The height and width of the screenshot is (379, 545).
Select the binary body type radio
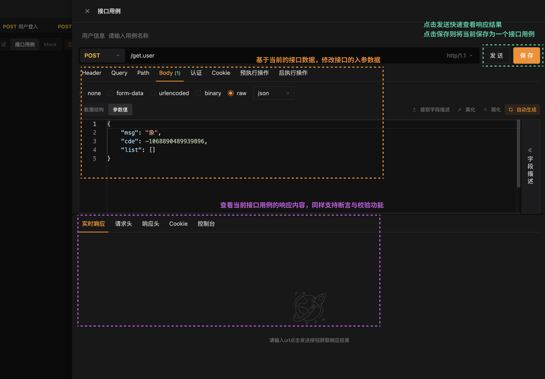(x=198, y=93)
